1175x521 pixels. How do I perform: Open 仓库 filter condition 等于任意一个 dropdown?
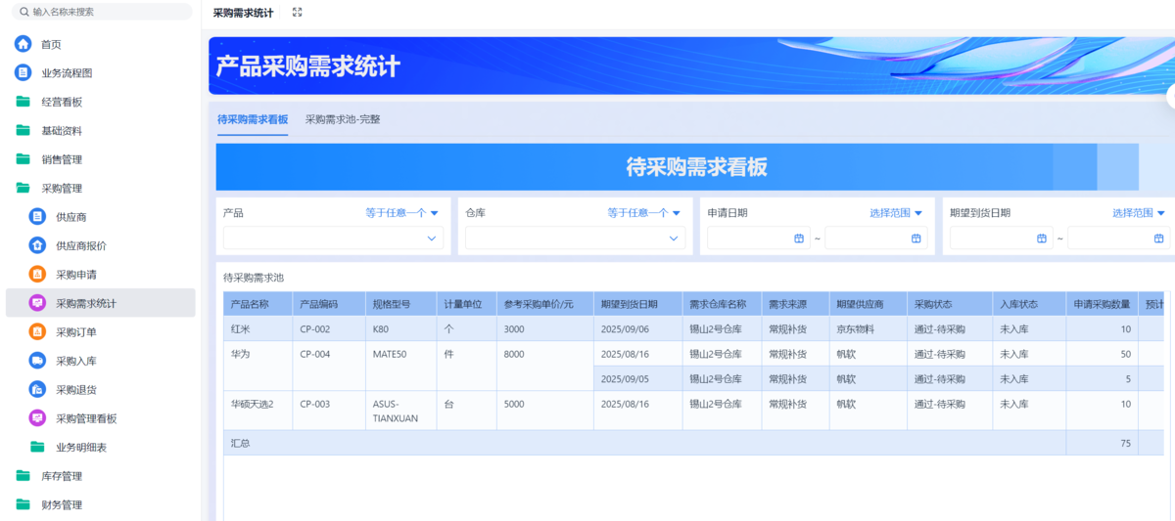click(x=643, y=213)
